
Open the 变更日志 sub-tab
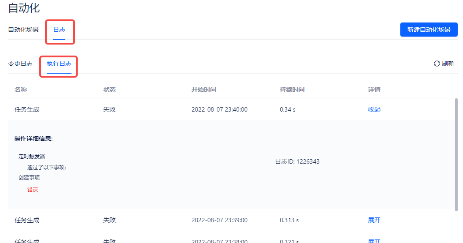point(20,64)
